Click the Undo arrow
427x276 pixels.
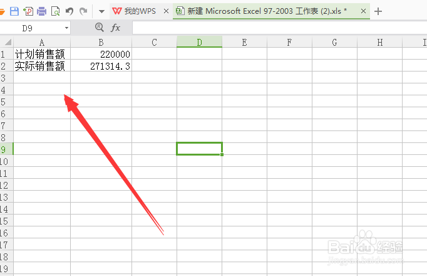(x=69, y=11)
